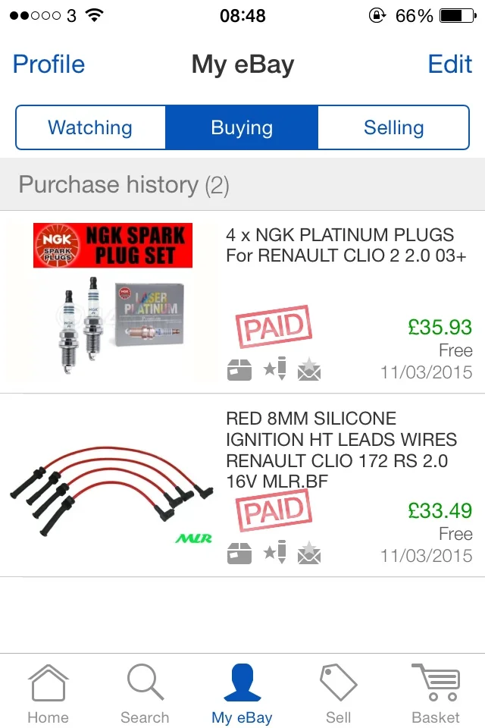The width and height of the screenshot is (485, 728).
Task: Open 4 x NGK PLATINUM PLUGS title
Action: tap(346, 245)
